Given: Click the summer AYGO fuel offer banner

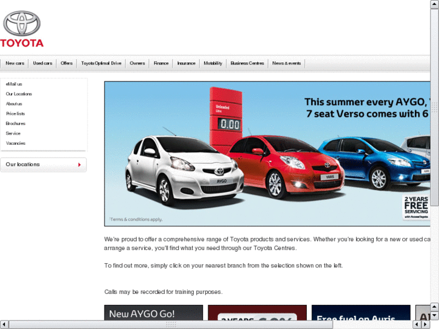Looking at the screenshot, I should click(267, 154).
